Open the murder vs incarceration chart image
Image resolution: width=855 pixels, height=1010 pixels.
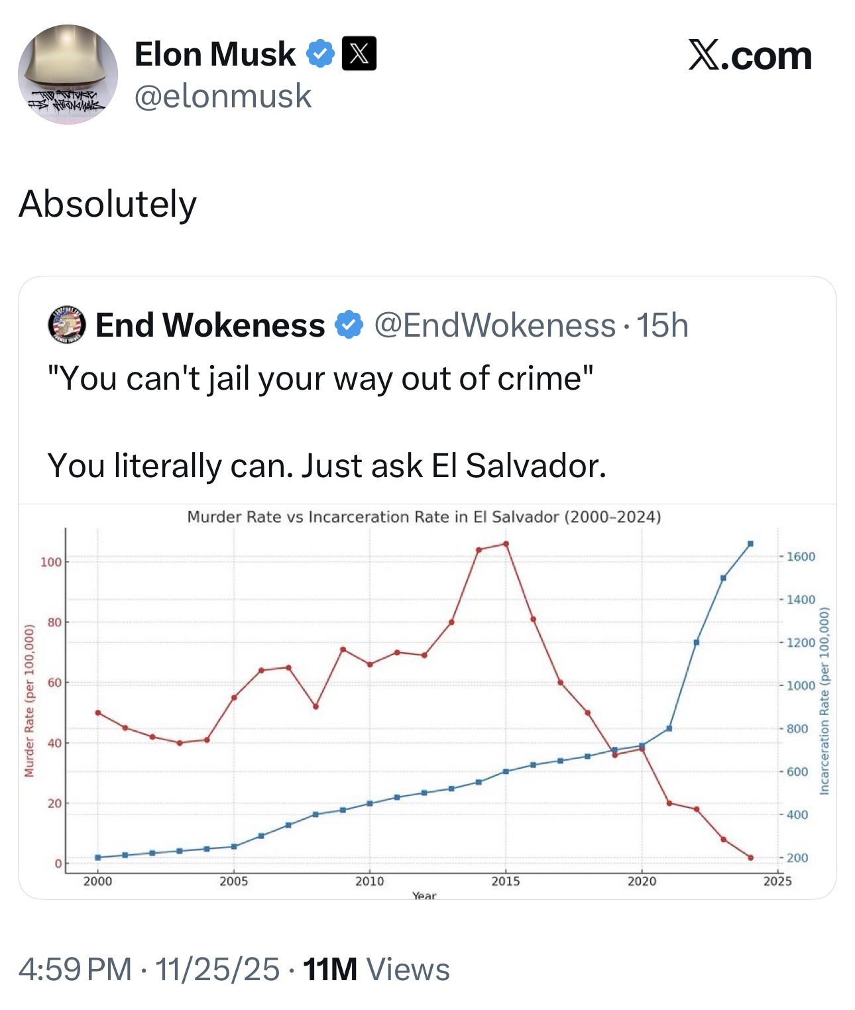[x=427, y=701]
